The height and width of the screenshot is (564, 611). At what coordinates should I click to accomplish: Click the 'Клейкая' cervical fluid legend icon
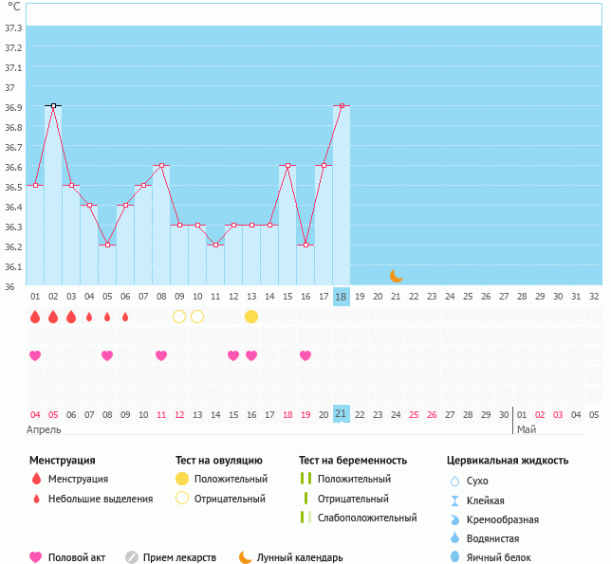click(454, 500)
